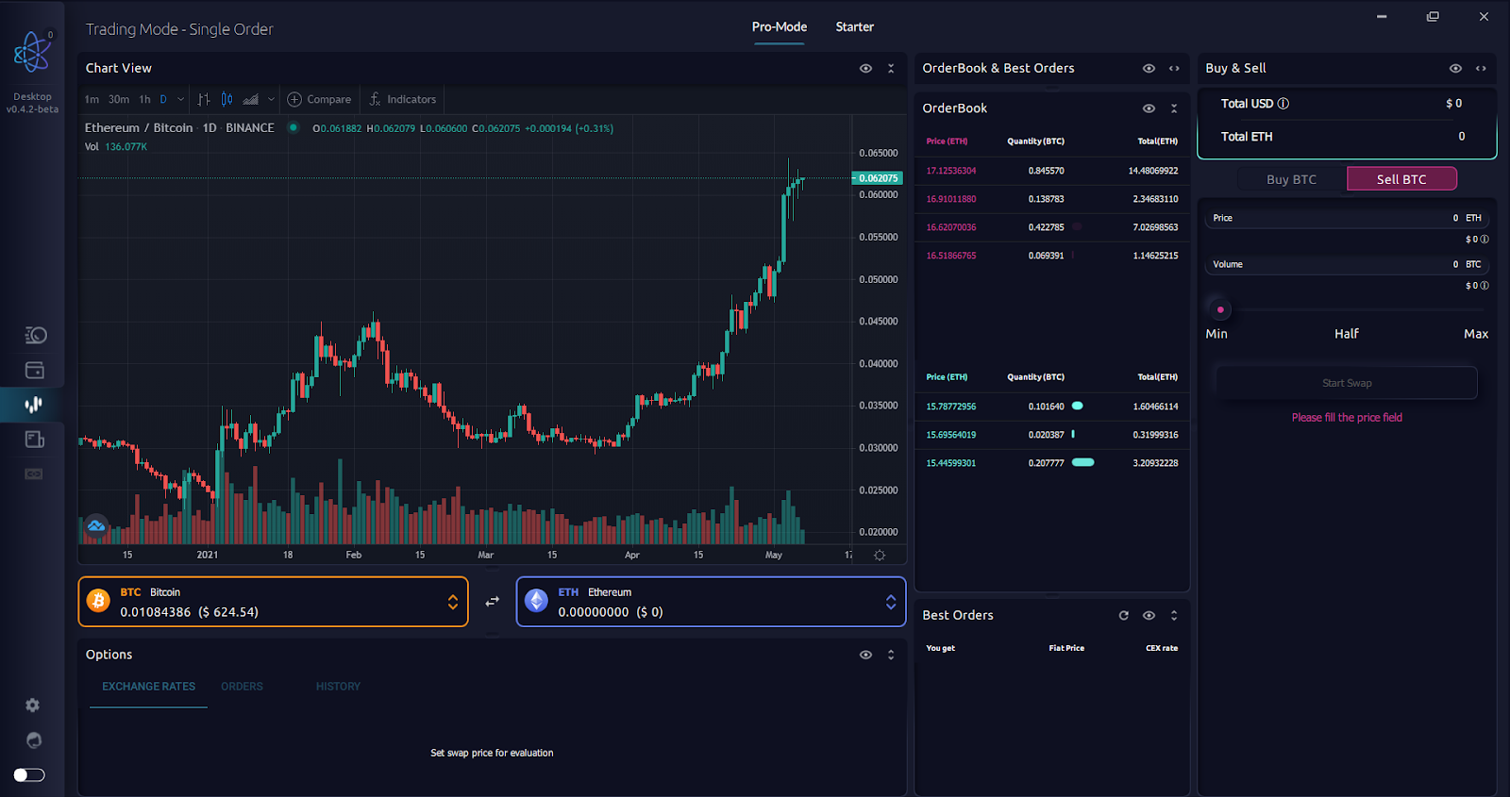
Task: Open the fast coin sidebar icon
Action: [x=35, y=335]
